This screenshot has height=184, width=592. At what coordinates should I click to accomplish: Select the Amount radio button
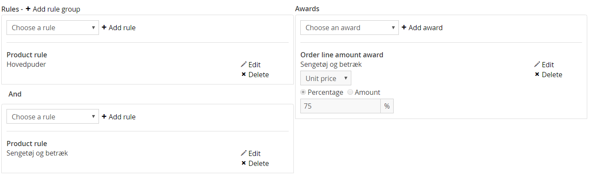pyautogui.click(x=350, y=92)
